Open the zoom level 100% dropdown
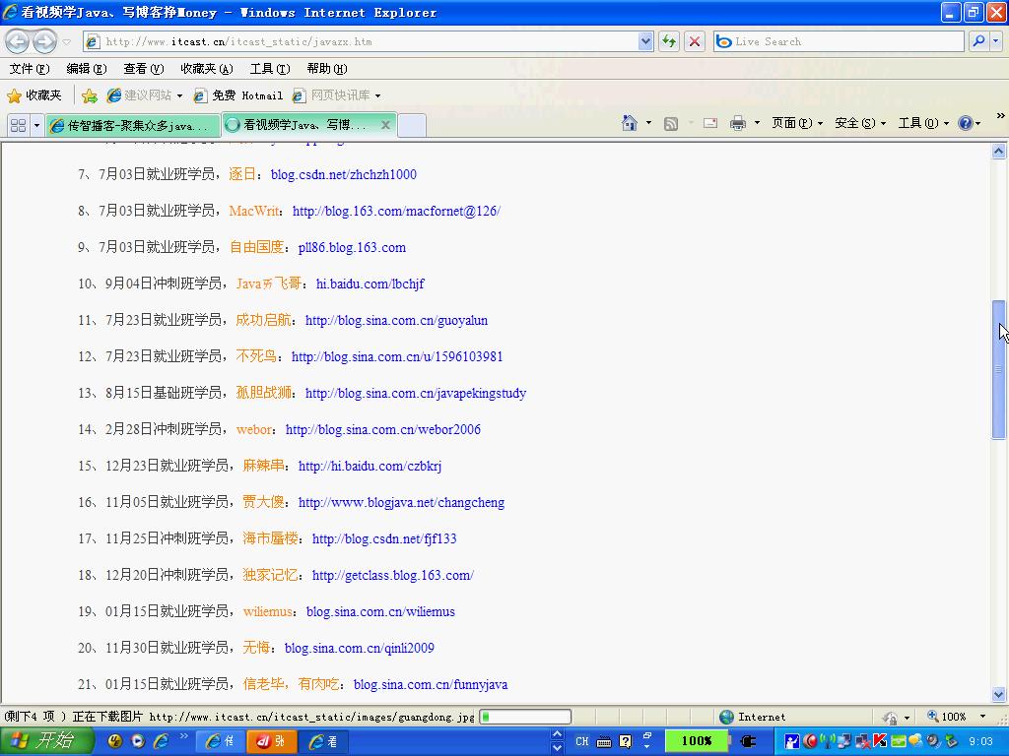This screenshot has height=756, width=1009. click(x=982, y=717)
